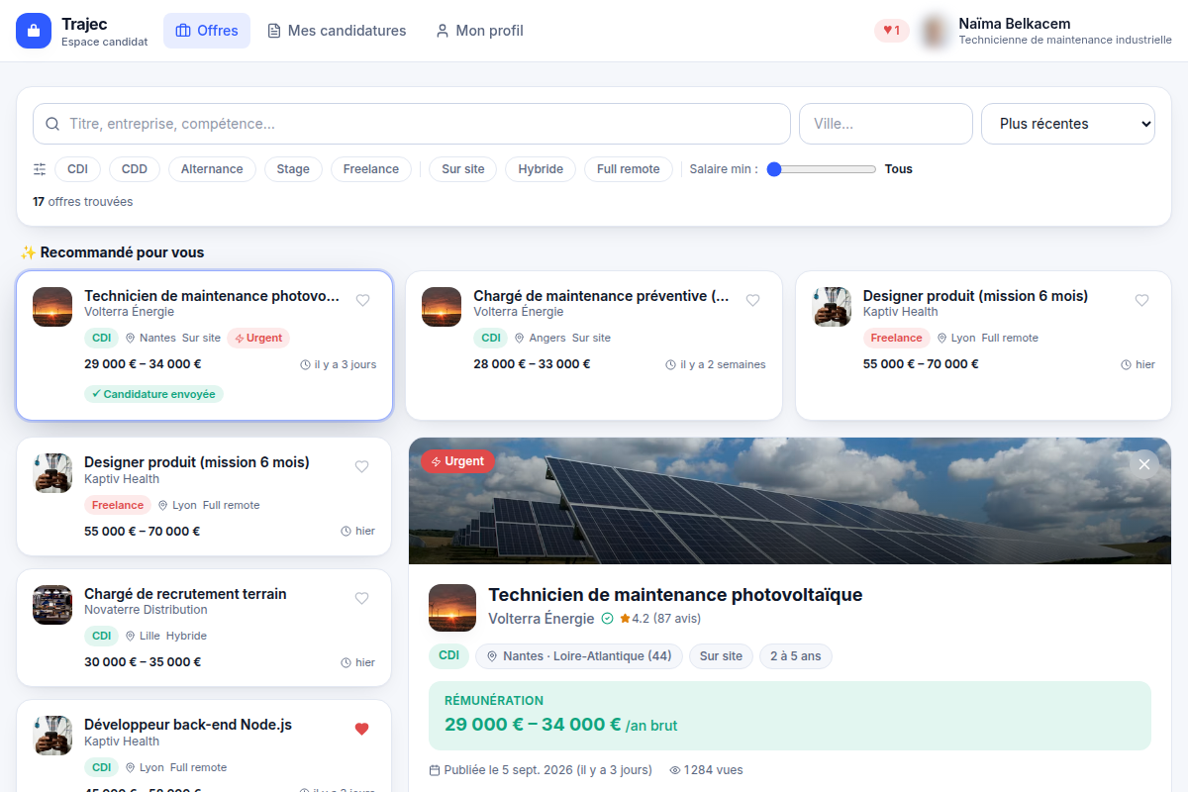
Task: Click the Nantes · Loire-Atlantique (44) location tag
Action: click(578, 656)
